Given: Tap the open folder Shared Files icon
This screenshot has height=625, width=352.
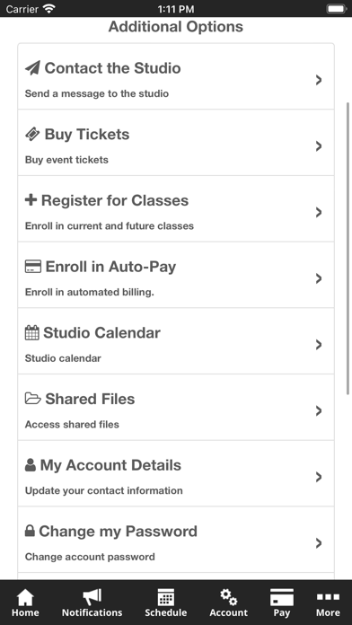Looking at the screenshot, I should [x=33, y=399].
